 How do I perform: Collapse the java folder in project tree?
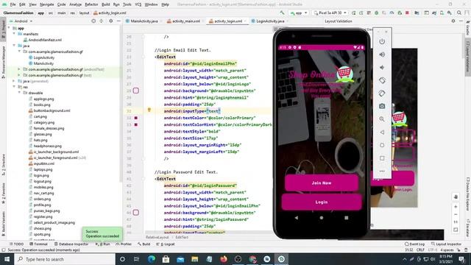pos(14,46)
